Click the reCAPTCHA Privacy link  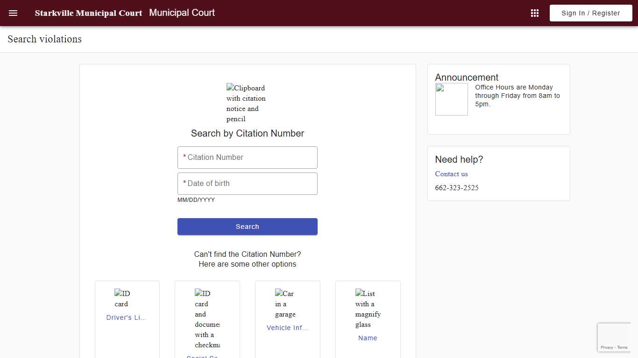click(608, 347)
